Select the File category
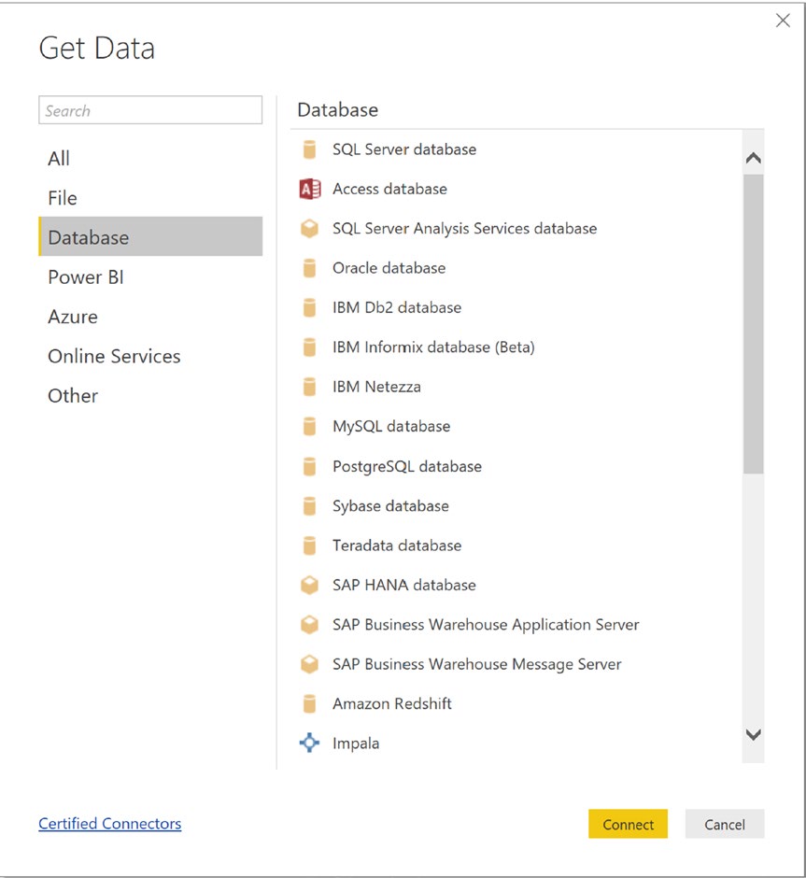The height and width of the screenshot is (878, 806). click(x=150, y=198)
